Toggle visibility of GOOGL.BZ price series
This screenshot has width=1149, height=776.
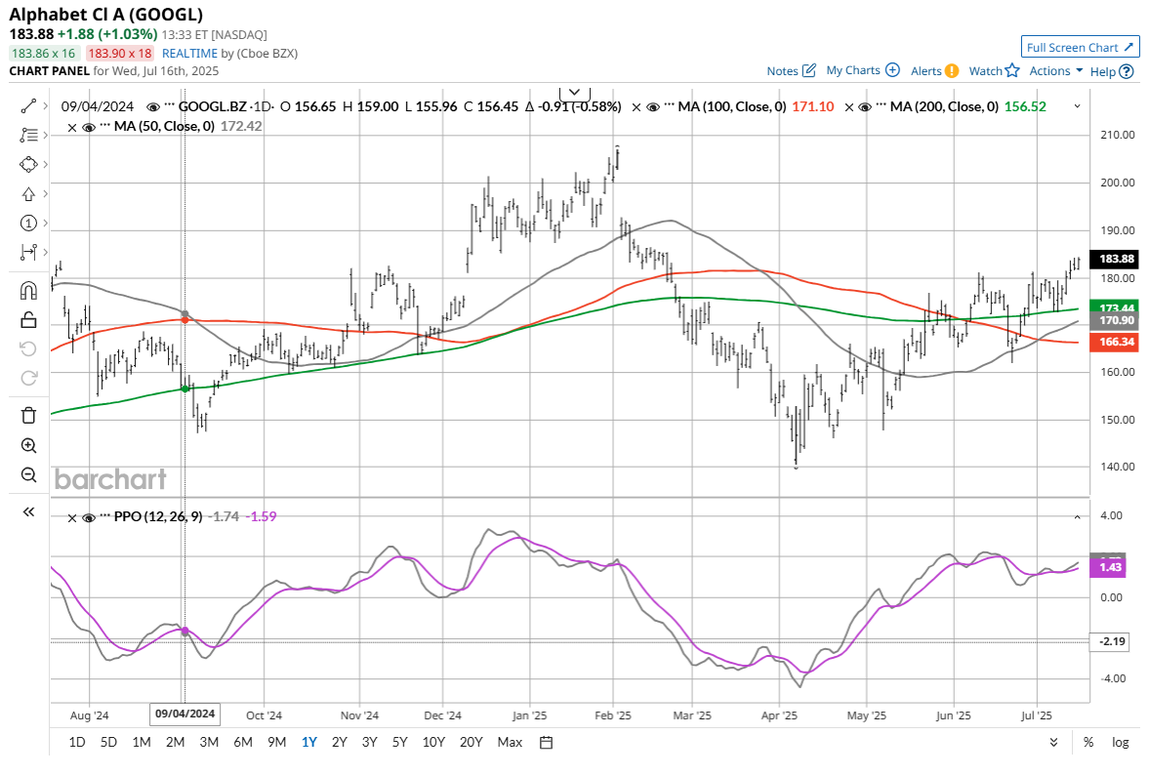153,107
